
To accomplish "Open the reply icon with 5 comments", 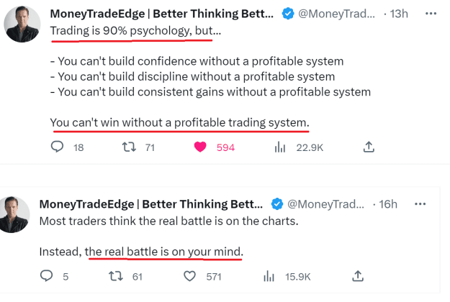I will point(46,276).
